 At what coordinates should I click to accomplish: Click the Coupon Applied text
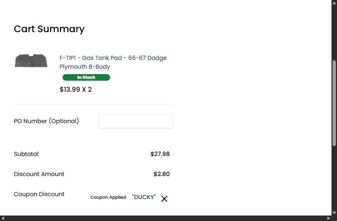[108, 197]
